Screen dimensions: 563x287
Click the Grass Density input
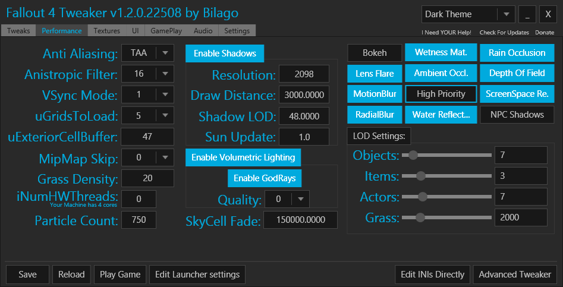147,178
